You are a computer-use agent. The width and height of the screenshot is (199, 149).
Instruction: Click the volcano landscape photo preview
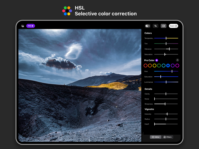[x=80, y=85]
